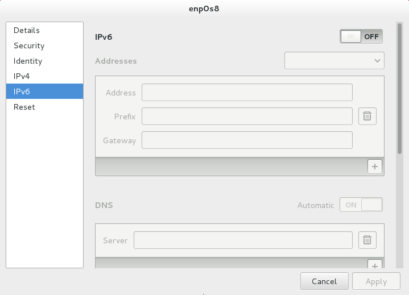Viewport: 409px width, 295px height.
Task: Click the Cancel button
Action: [324, 281]
